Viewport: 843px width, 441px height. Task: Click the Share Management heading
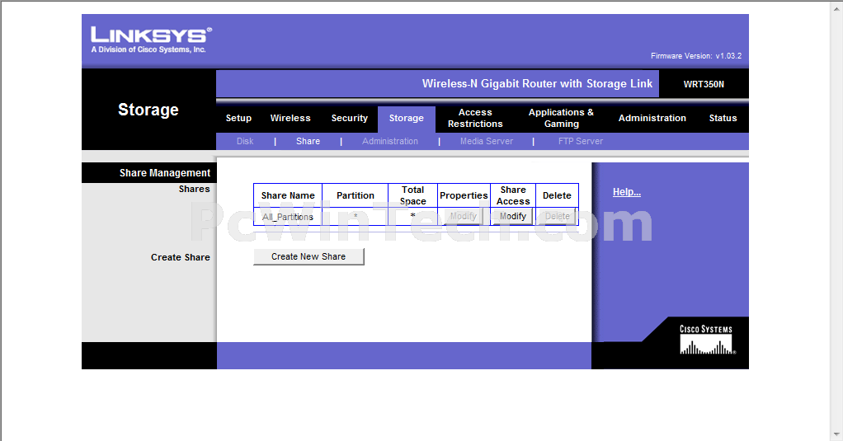pyautogui.click(x=164, y=173)
